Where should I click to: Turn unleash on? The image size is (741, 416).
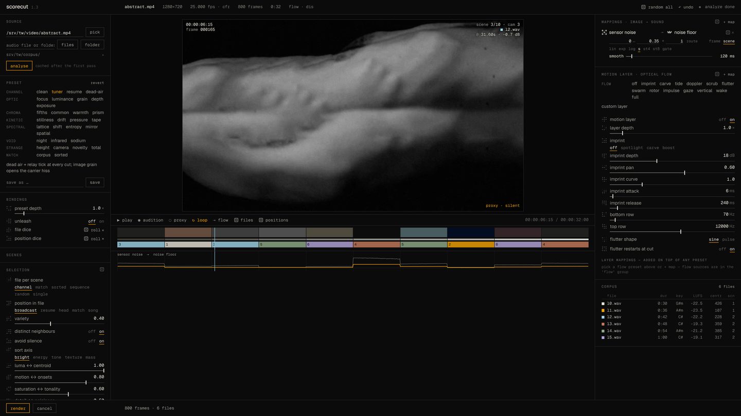point(101,221)
